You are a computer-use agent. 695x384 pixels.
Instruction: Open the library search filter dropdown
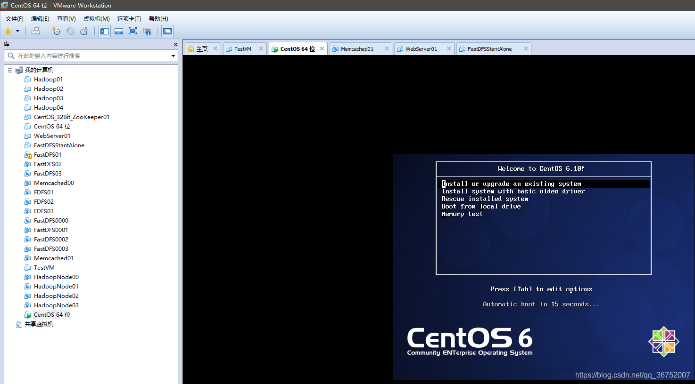pos(173,56)
